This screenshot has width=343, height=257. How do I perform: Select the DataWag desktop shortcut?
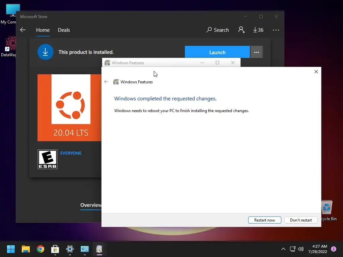point(9,46)
